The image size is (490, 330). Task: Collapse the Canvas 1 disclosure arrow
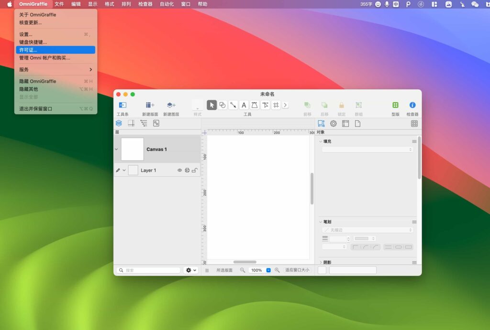coord(117,149)
